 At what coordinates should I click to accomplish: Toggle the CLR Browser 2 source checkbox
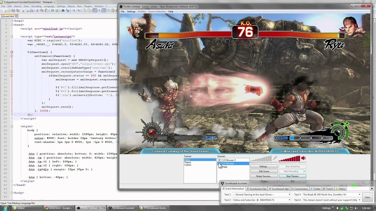219,160
